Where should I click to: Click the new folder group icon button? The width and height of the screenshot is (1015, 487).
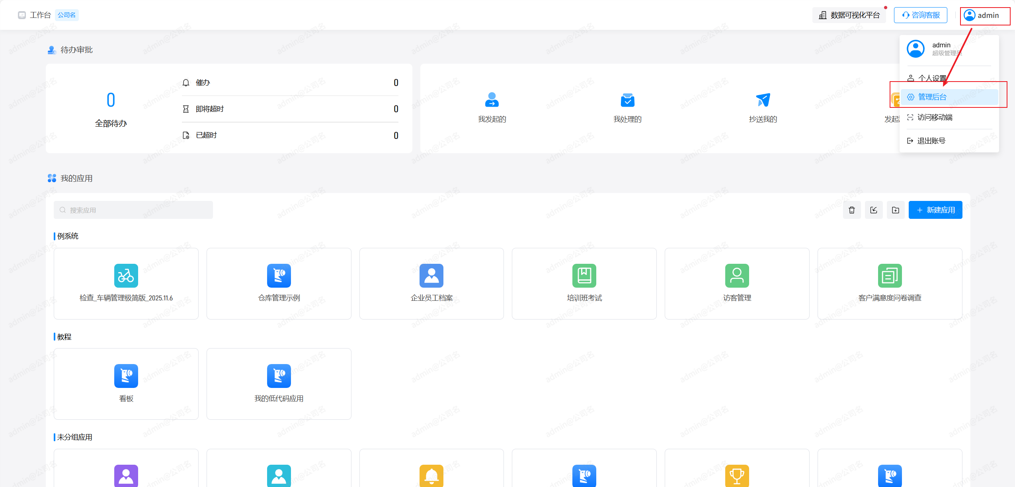(x=895, y=210)
